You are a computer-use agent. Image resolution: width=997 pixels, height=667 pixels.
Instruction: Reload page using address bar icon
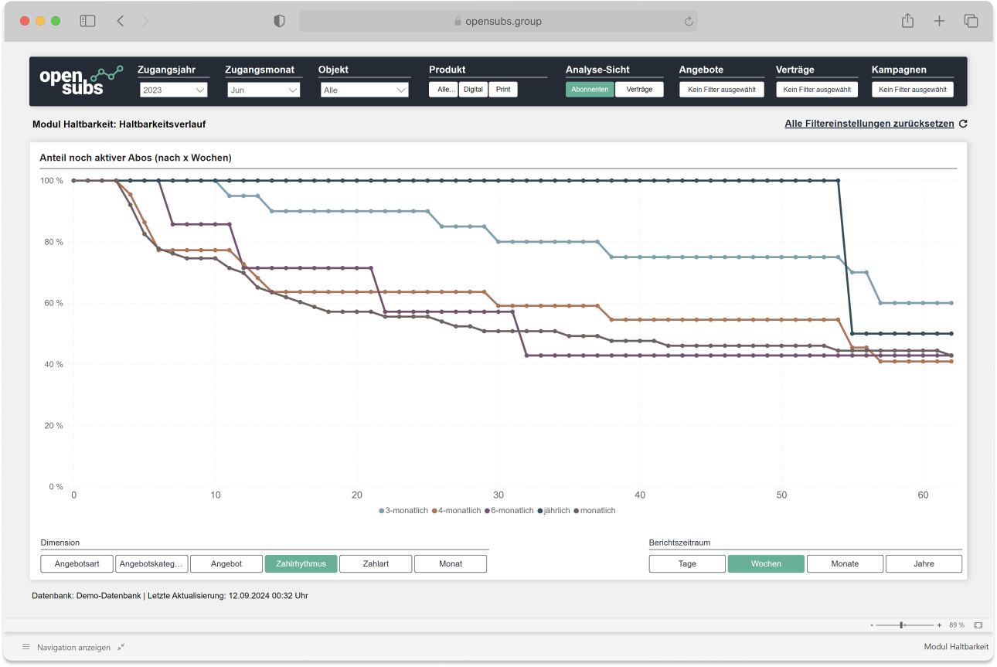[688, 22]
